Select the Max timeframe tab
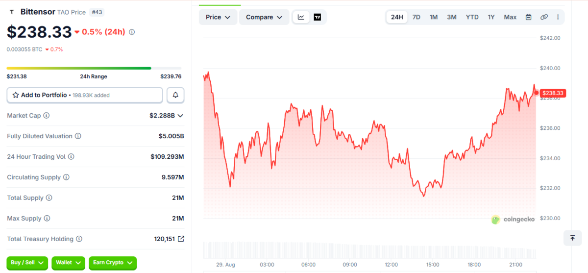 (510, 17)
